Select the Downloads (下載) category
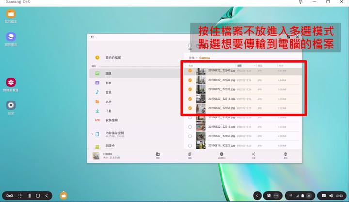 pos(135,111)
